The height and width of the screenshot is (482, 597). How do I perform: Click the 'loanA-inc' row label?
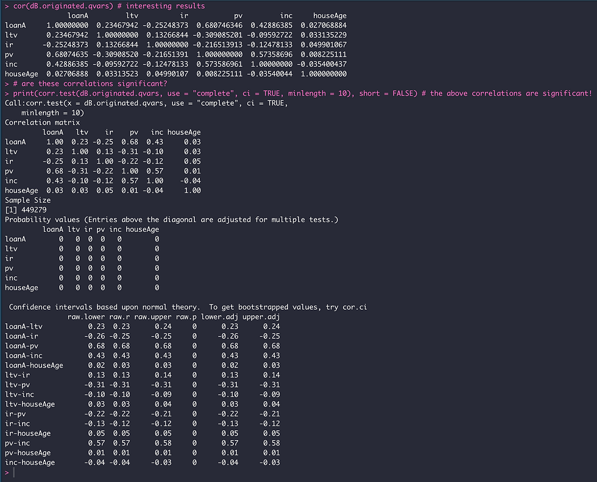point(24,355)
